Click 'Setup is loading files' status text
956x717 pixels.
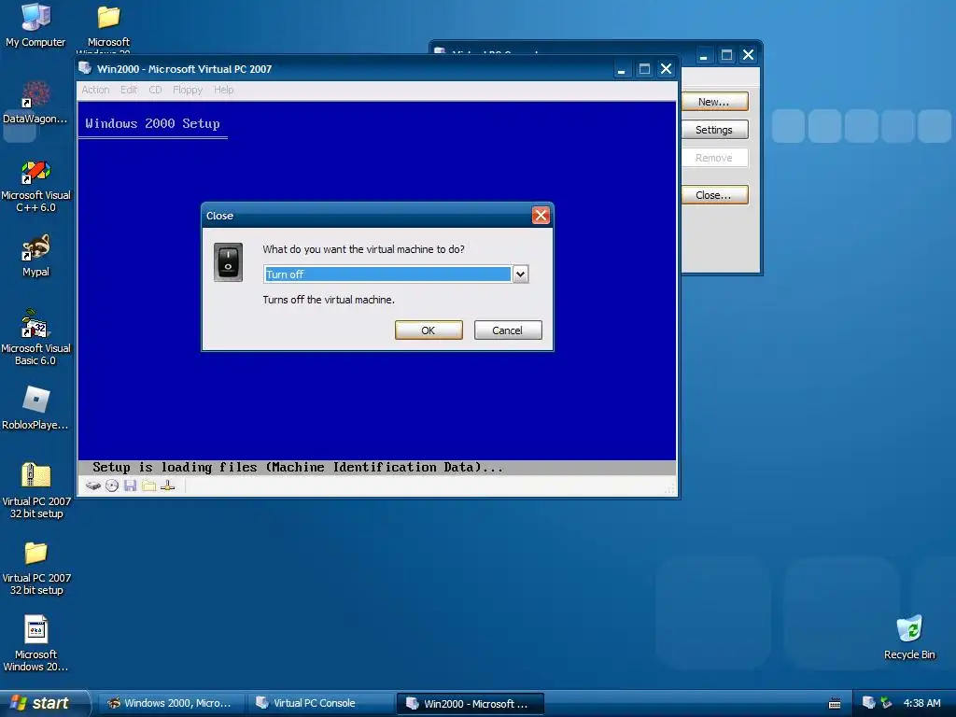click(298, 468)
